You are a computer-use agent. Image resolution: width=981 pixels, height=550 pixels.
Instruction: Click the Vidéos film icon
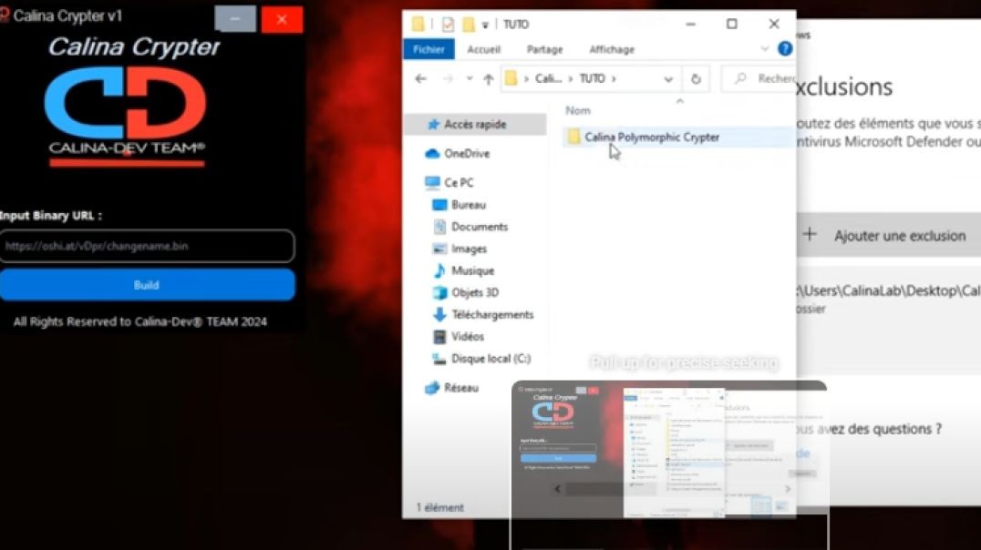pos(439,336)
